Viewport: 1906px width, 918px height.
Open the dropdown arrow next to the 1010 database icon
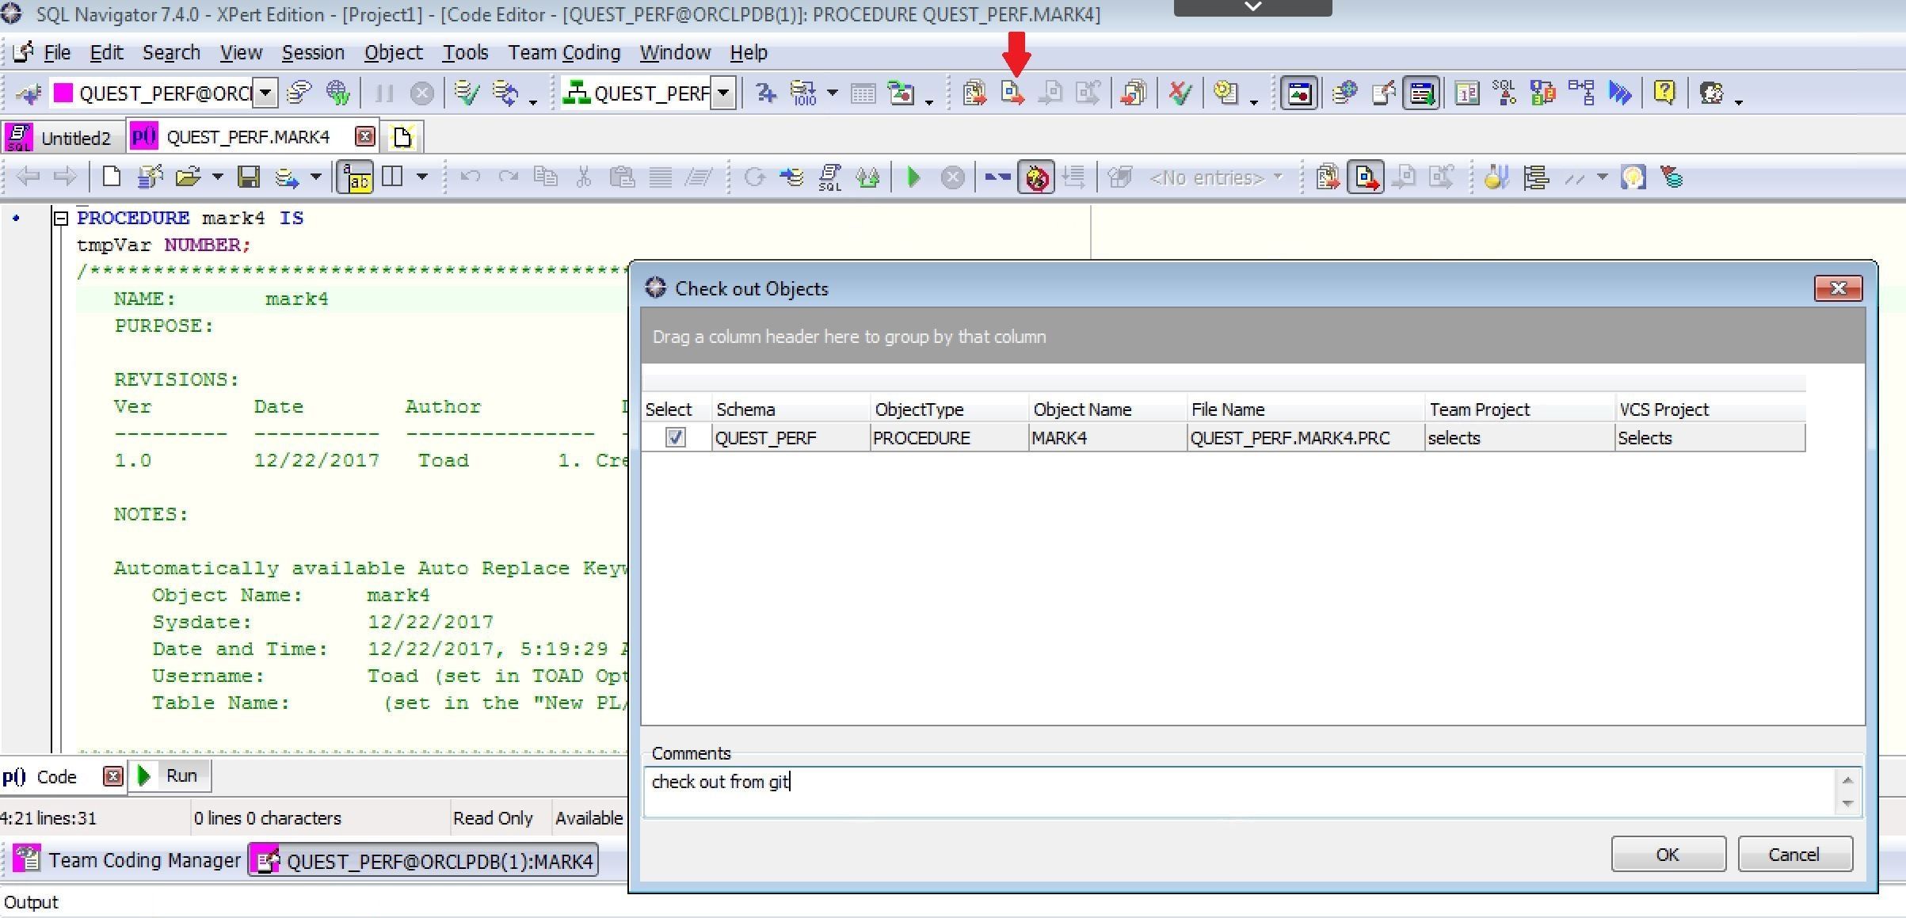coord(833,93)
